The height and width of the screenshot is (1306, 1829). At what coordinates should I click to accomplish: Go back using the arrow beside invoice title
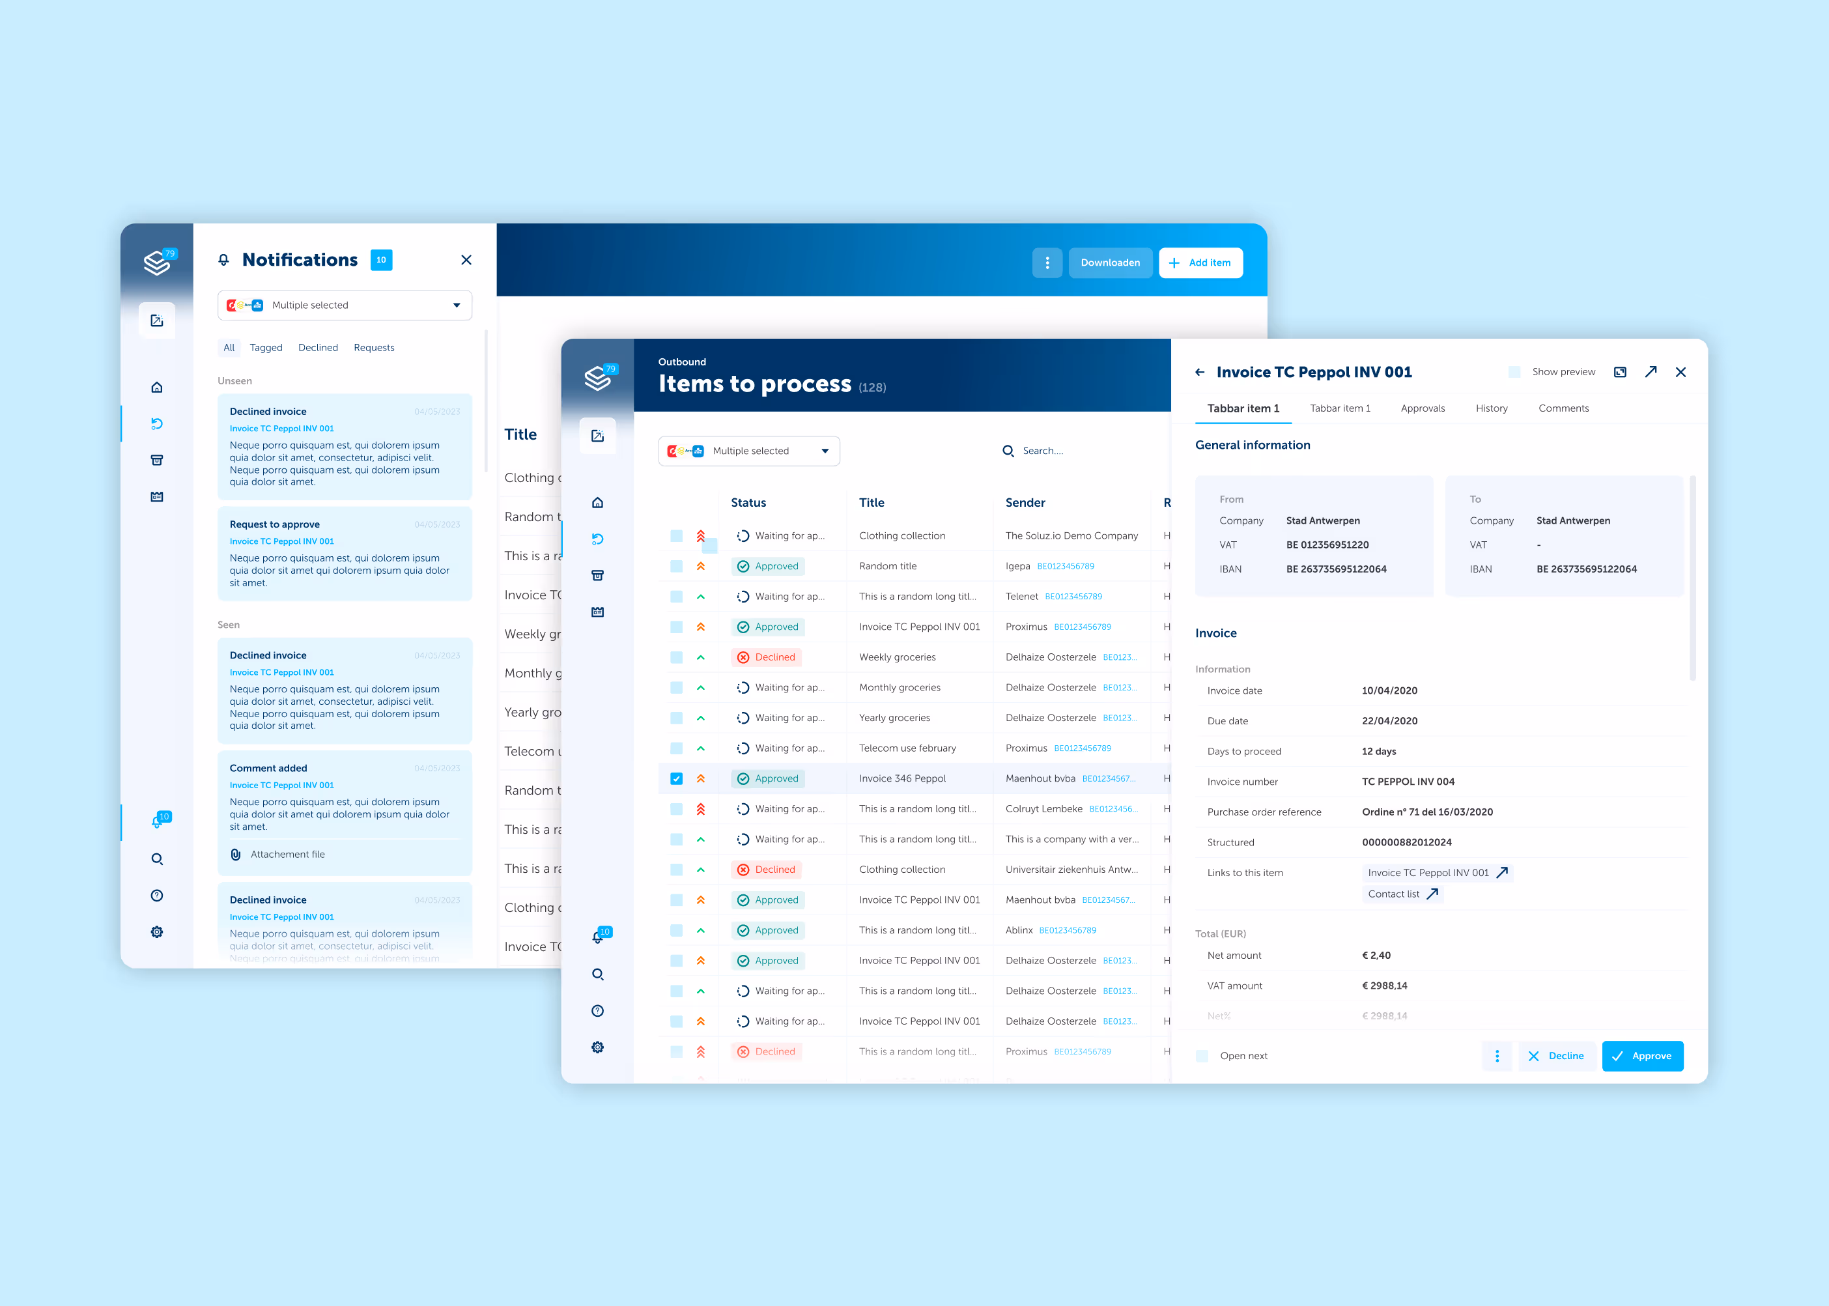[1200, 373]
